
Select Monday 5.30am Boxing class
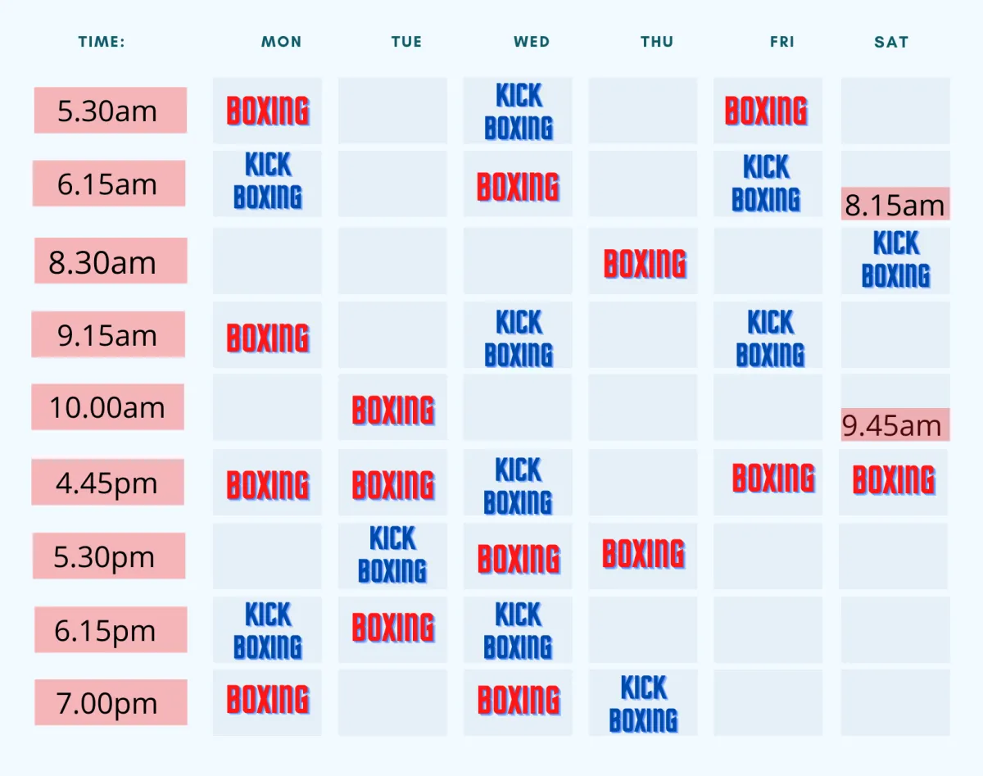(x=268, y=111)
